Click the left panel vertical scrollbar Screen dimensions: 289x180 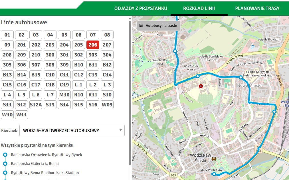[130, 91]
